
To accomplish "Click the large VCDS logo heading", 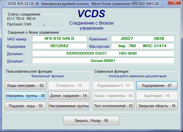I will point(91,14).
